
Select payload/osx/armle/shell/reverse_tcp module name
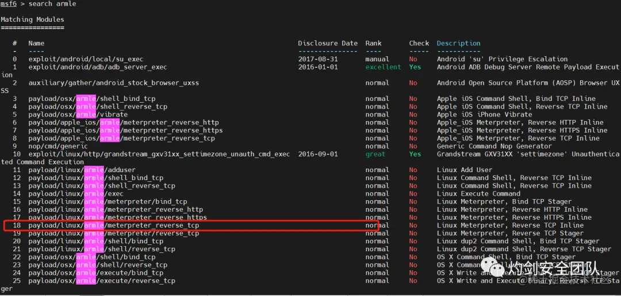[98, 264]
